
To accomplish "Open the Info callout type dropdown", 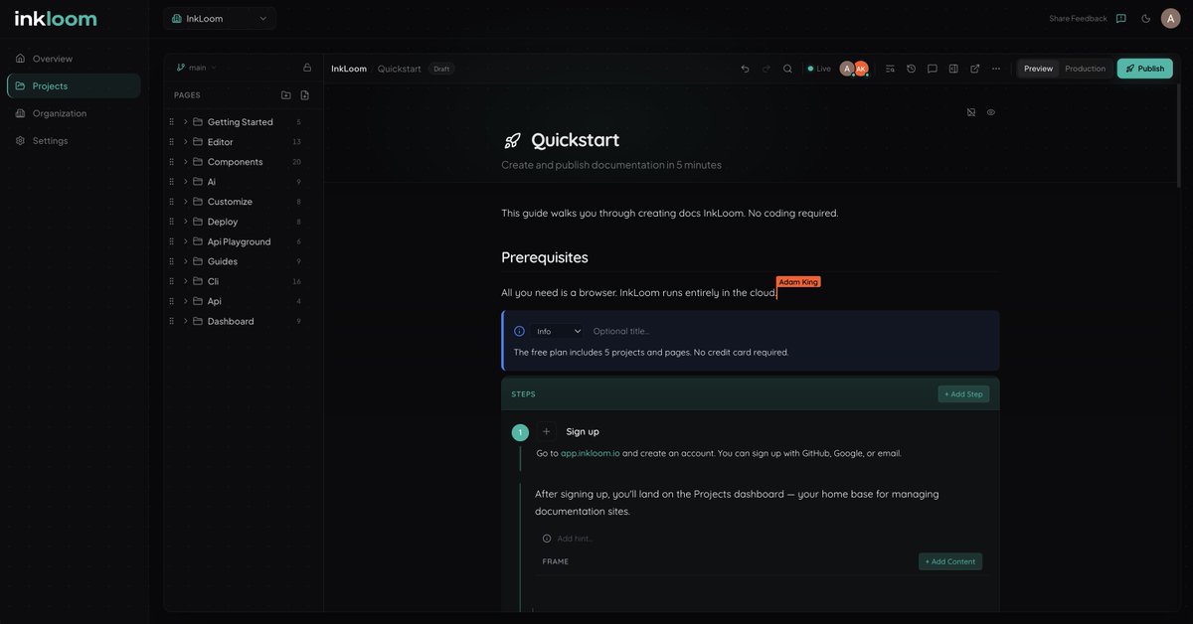I will tap(558, 331).
